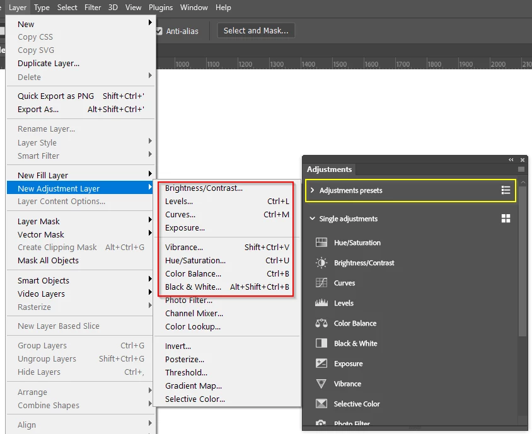Choose Color Balance in the adjustment submenu
The width and height of the screenshot is (532, 434).
click(x=227, y=273)
